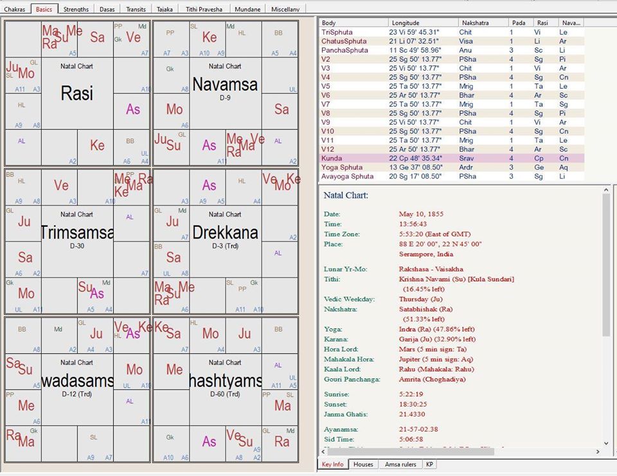Image resolution: width=617 pixels, height=476 pixels.
Task: Click the Nakshatra column header
Action: click(483, 23)
